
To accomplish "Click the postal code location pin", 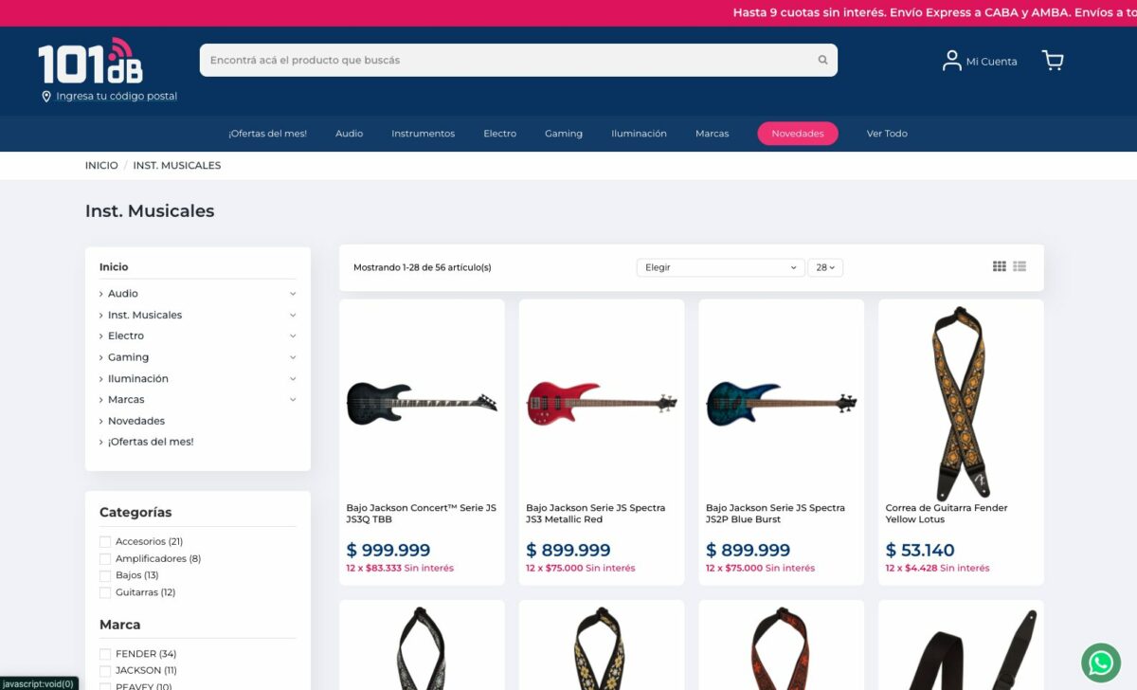I will (46, 97).
